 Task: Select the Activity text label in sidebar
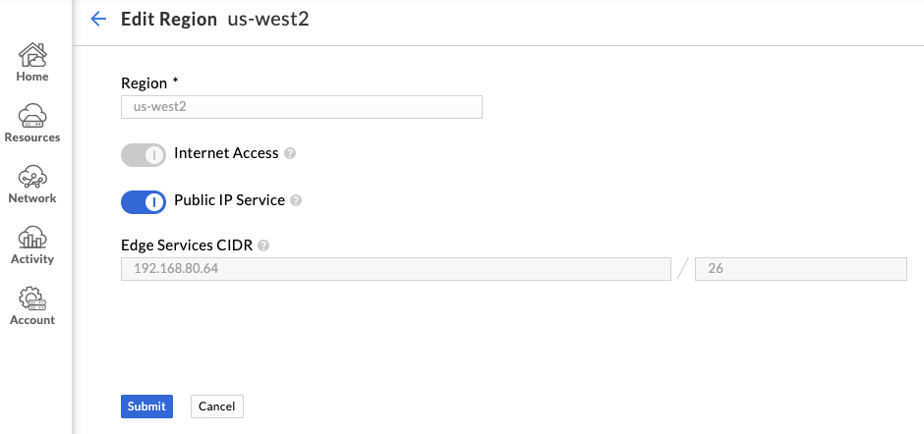pyautogui.click(x=32, y=259)
